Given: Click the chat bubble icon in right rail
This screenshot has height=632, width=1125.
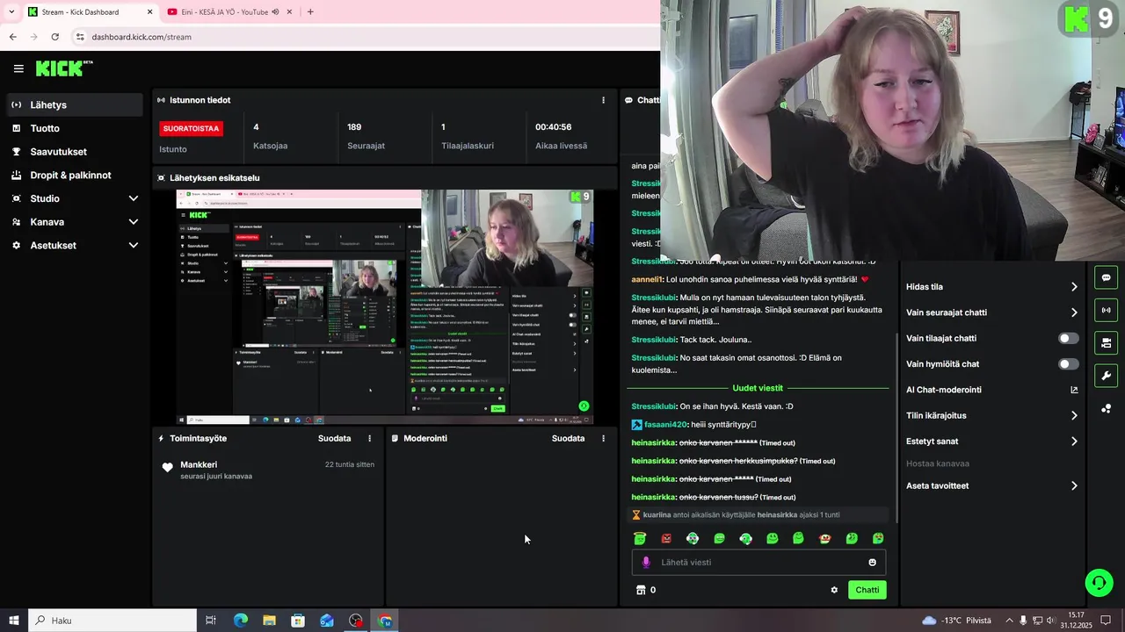Looking at the screenshot, I should [x=1106, y=277].
